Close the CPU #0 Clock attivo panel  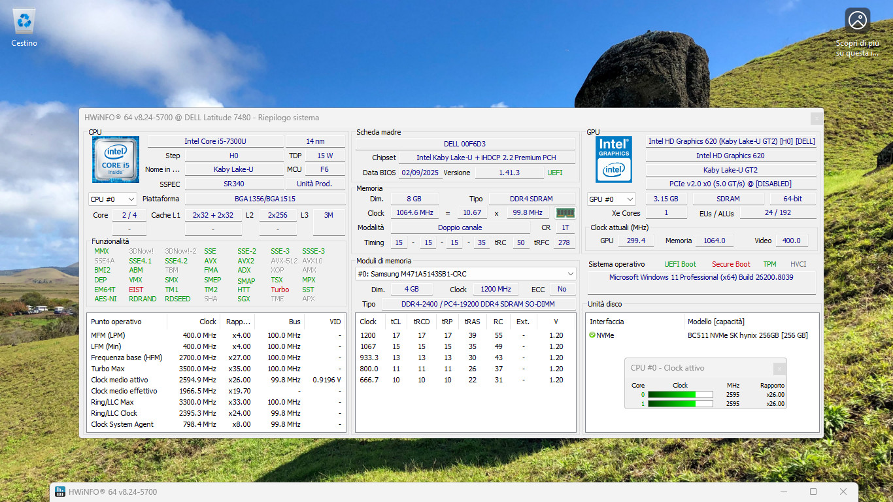(x=779, y=368)
